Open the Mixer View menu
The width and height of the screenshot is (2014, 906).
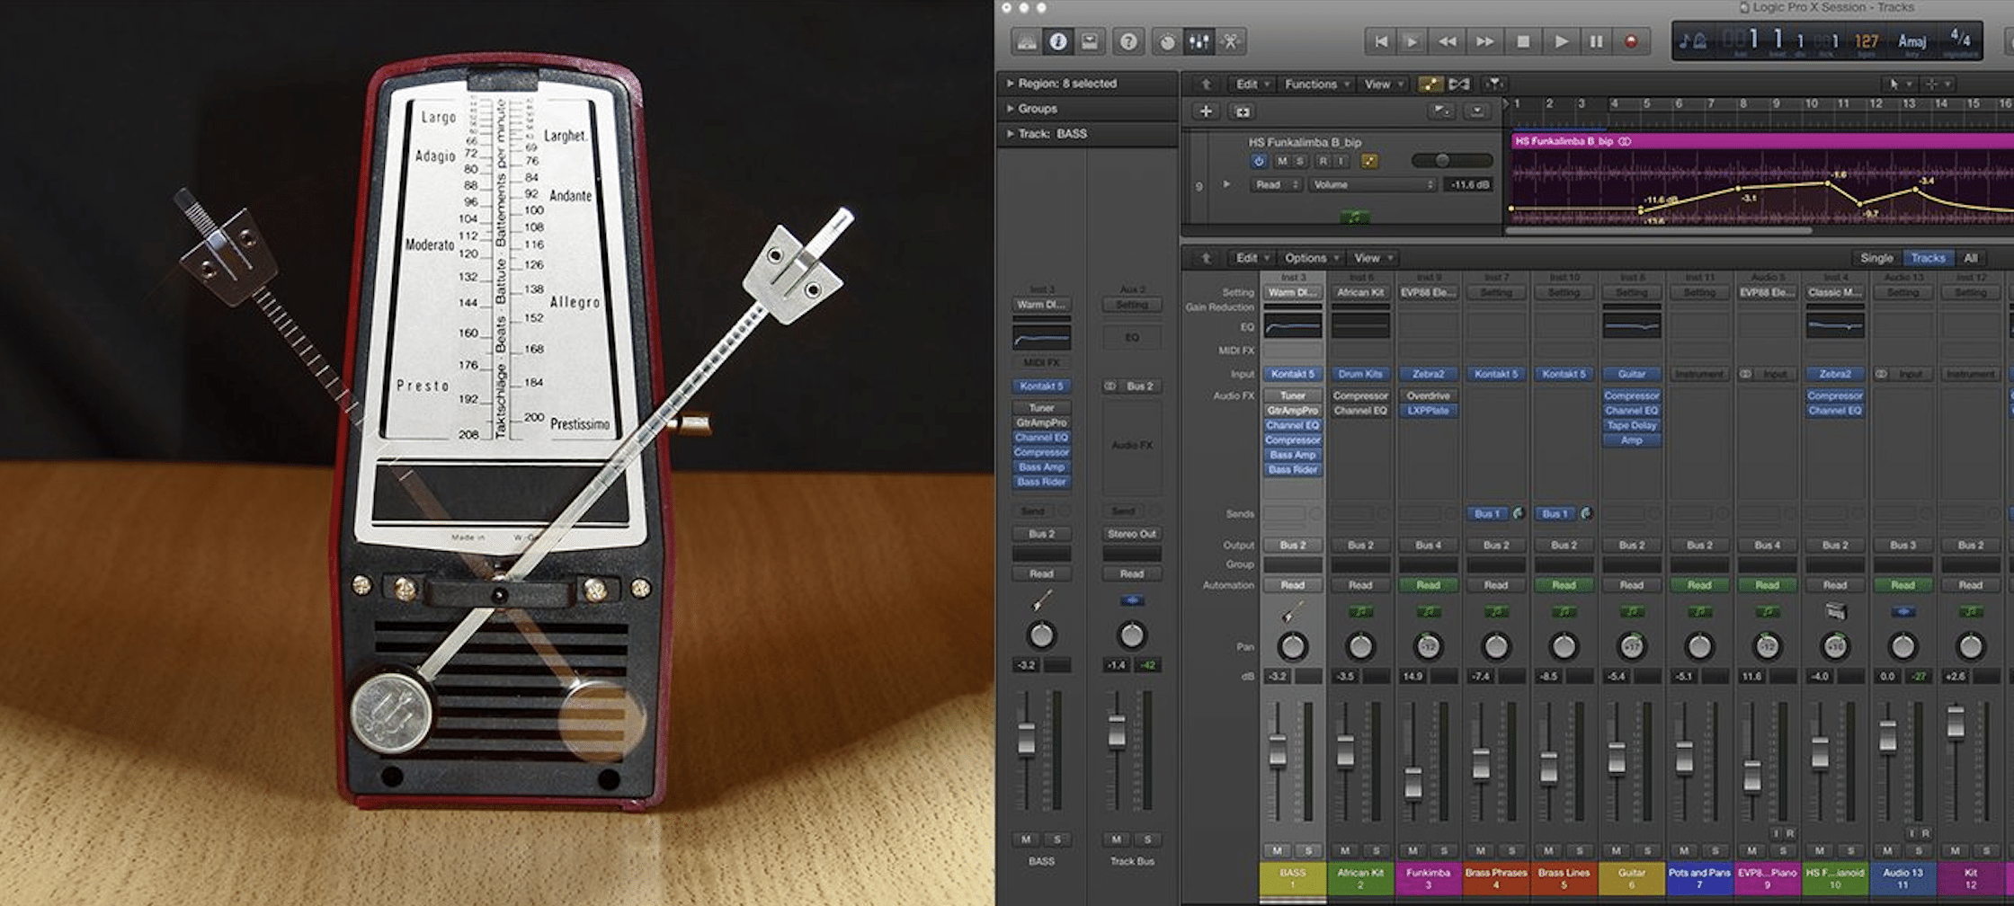(1373, 258)
